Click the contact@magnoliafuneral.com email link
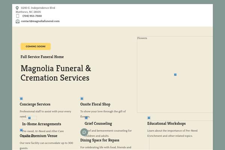 click(40, 21)
